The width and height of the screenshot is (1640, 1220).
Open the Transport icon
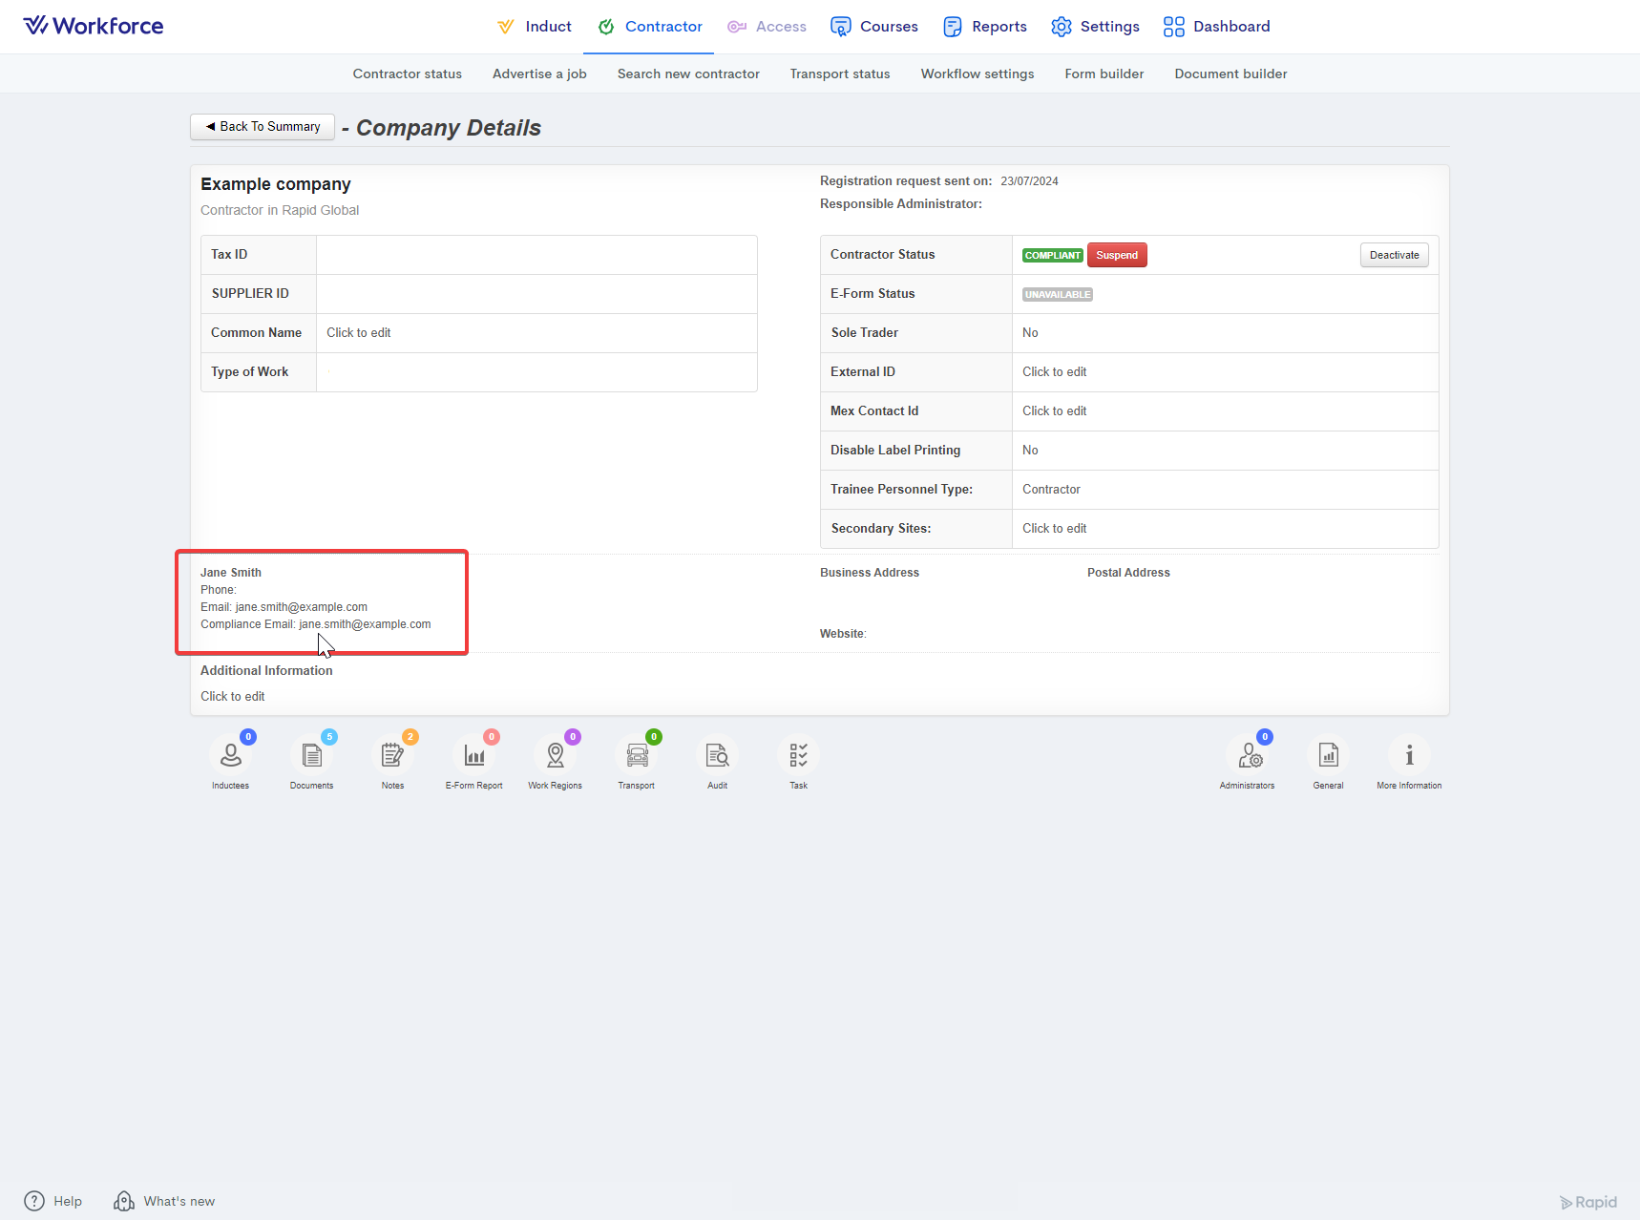click(x=637, y=756)
